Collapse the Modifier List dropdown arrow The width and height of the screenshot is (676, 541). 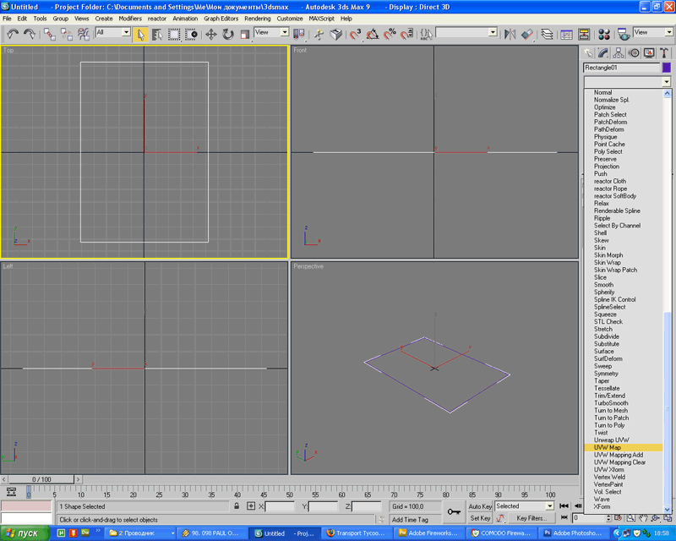click(667, 81)
